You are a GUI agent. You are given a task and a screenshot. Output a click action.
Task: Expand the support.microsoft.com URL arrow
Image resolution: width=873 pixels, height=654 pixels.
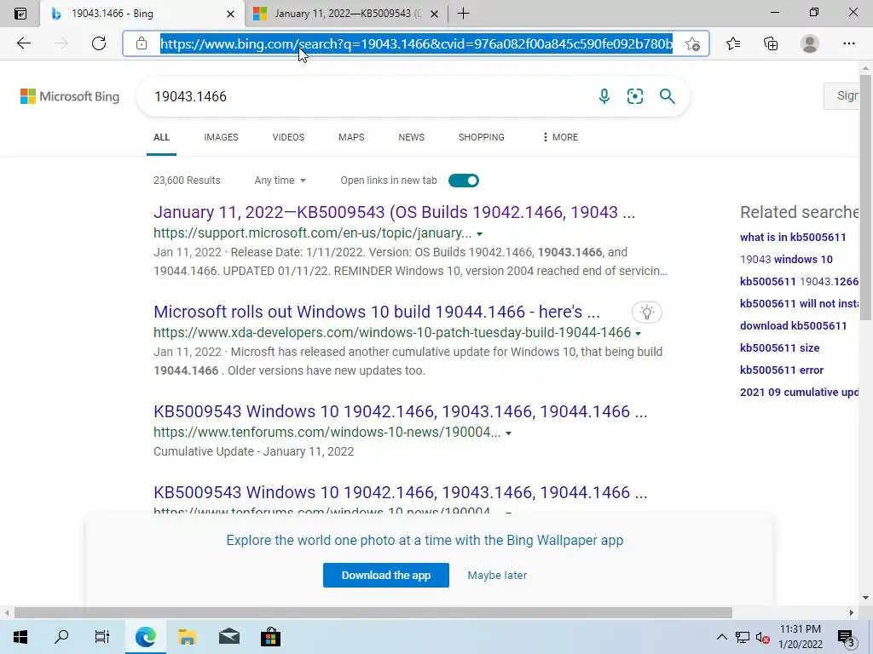coord(479,234)
